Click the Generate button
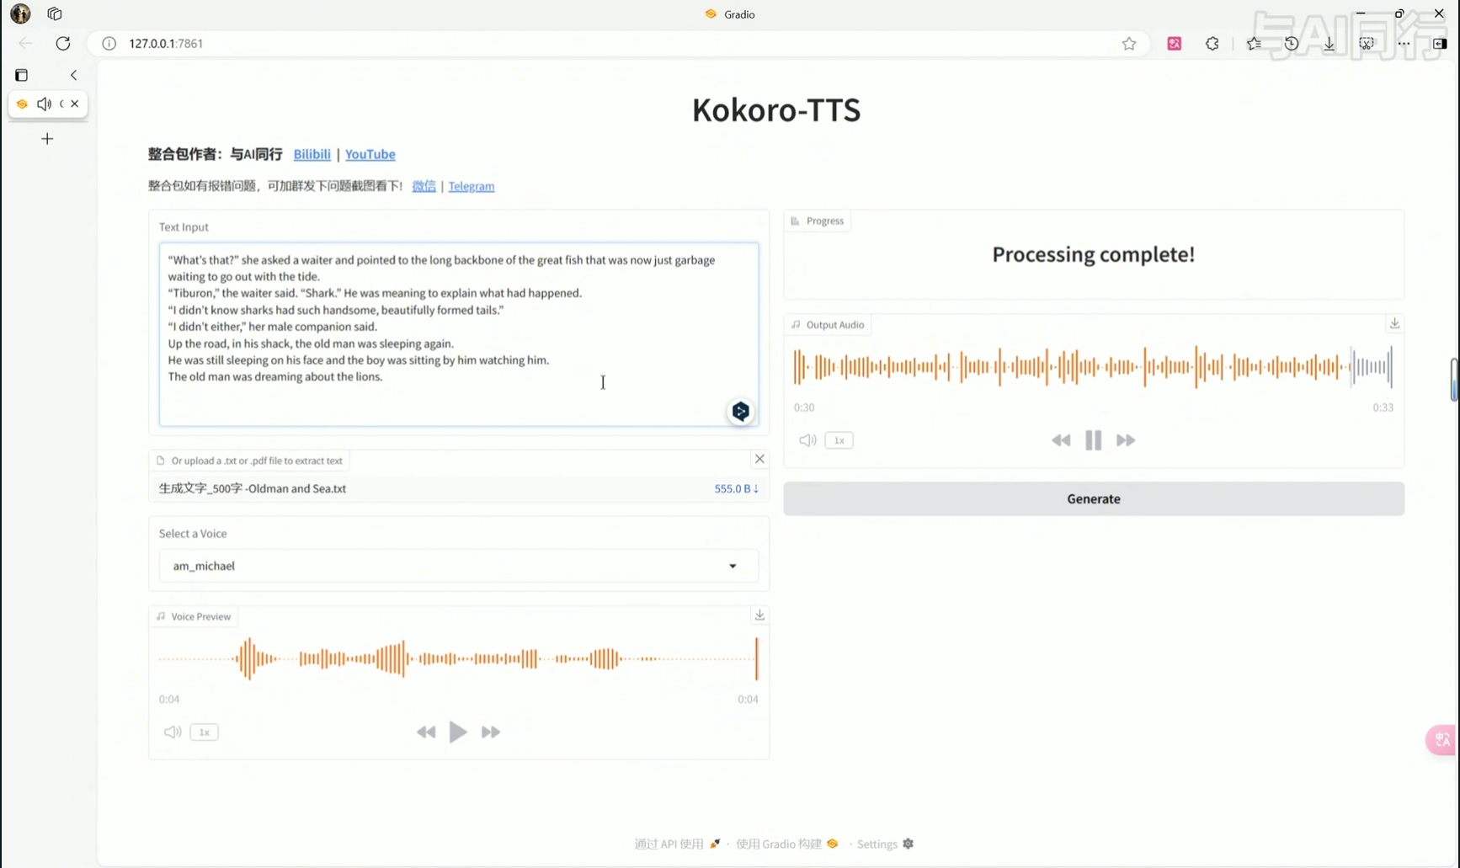Image resolution: width=1460 pixels, height=868 pixels. point(1093,499)
